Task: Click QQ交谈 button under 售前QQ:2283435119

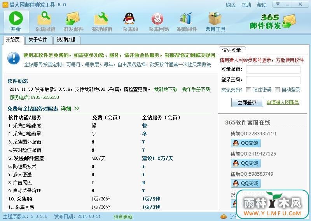Action: tap(246, 143)
